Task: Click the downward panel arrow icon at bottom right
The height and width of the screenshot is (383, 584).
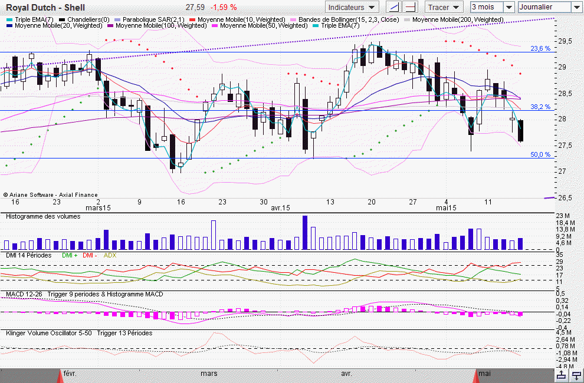Action: point(576,376)
